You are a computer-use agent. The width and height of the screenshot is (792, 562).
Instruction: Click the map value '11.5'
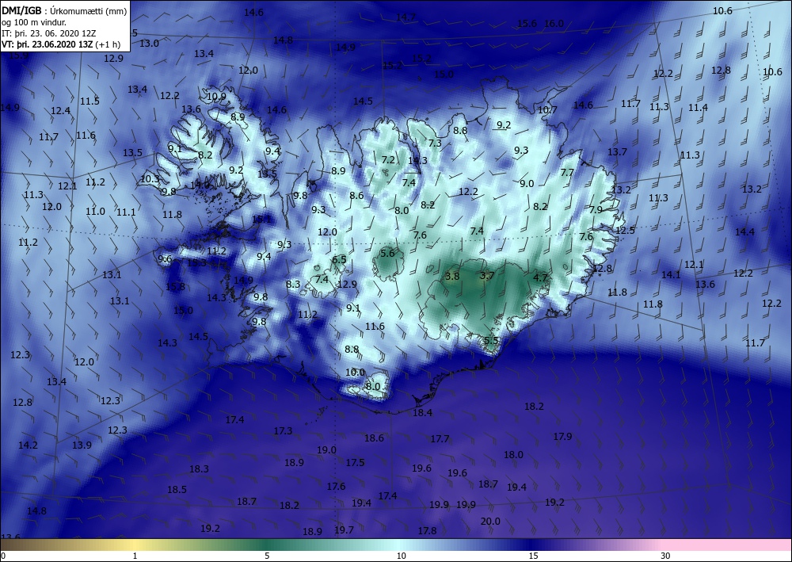[90, 101]
